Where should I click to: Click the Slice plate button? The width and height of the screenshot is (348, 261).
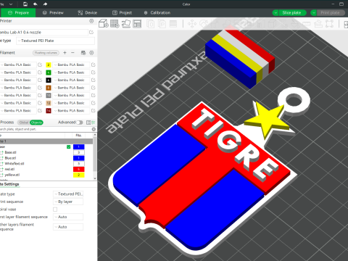point(292,13)
